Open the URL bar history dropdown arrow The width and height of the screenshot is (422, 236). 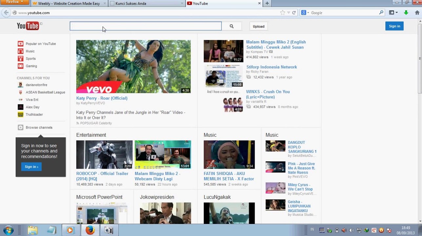click(x=289, y=13)
